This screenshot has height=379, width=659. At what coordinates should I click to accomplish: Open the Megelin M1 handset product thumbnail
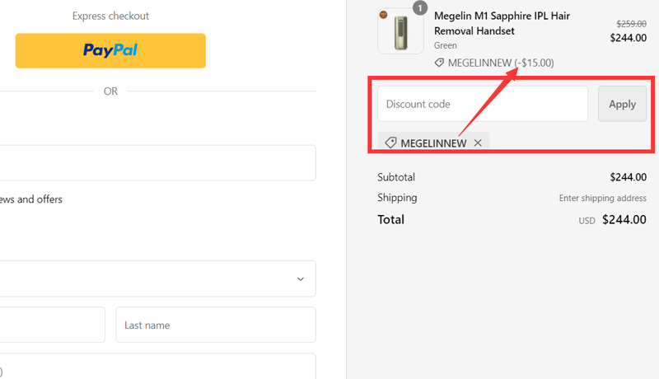(x=400, y=32)
